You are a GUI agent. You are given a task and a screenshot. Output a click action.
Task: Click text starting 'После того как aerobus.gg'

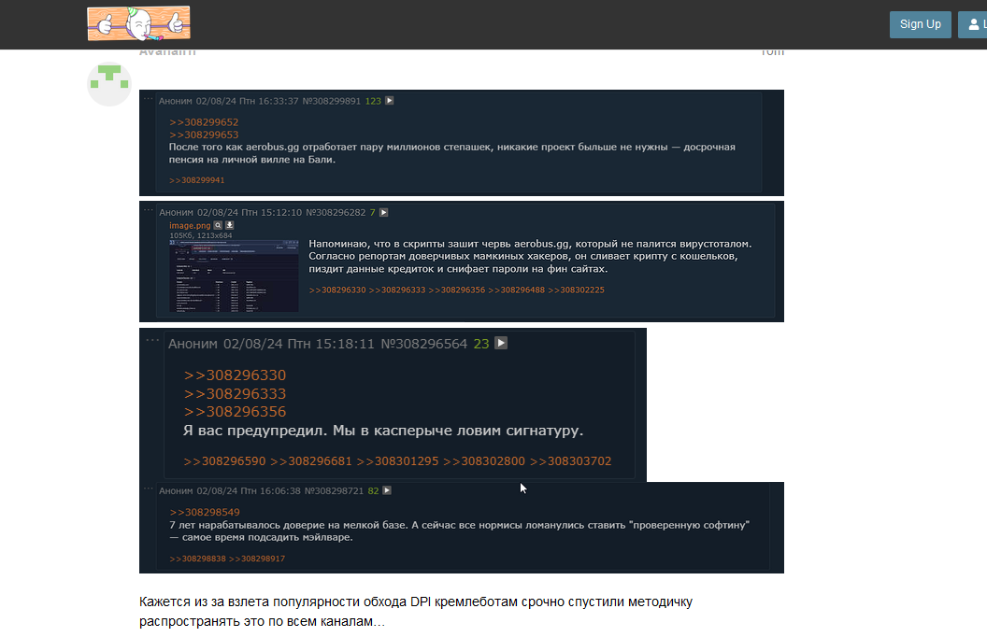click(452, 153)
